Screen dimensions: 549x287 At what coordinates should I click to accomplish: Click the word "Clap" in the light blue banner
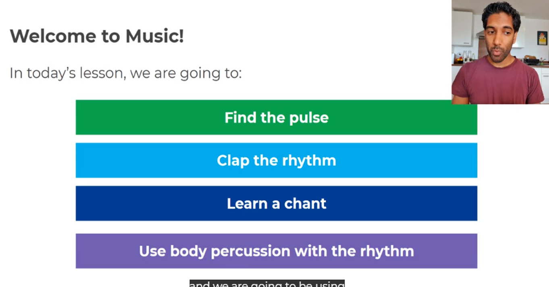233,161
